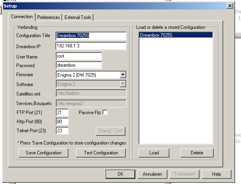Switch to the Connection tab

click(22, 17)
